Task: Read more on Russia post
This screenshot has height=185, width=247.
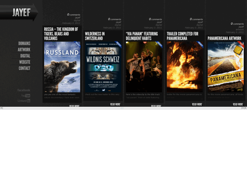Action: point(74,106)
